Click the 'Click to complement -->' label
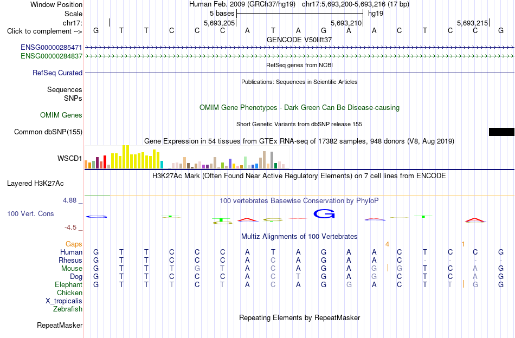Screen dimensions: 515x338 pos(44,31)
